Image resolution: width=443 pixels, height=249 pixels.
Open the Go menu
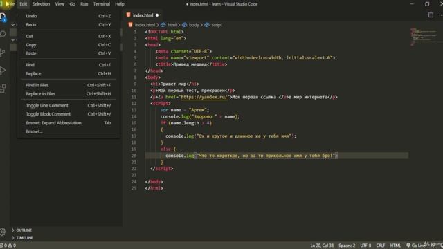pyautogui.click(x=72, y=4)
